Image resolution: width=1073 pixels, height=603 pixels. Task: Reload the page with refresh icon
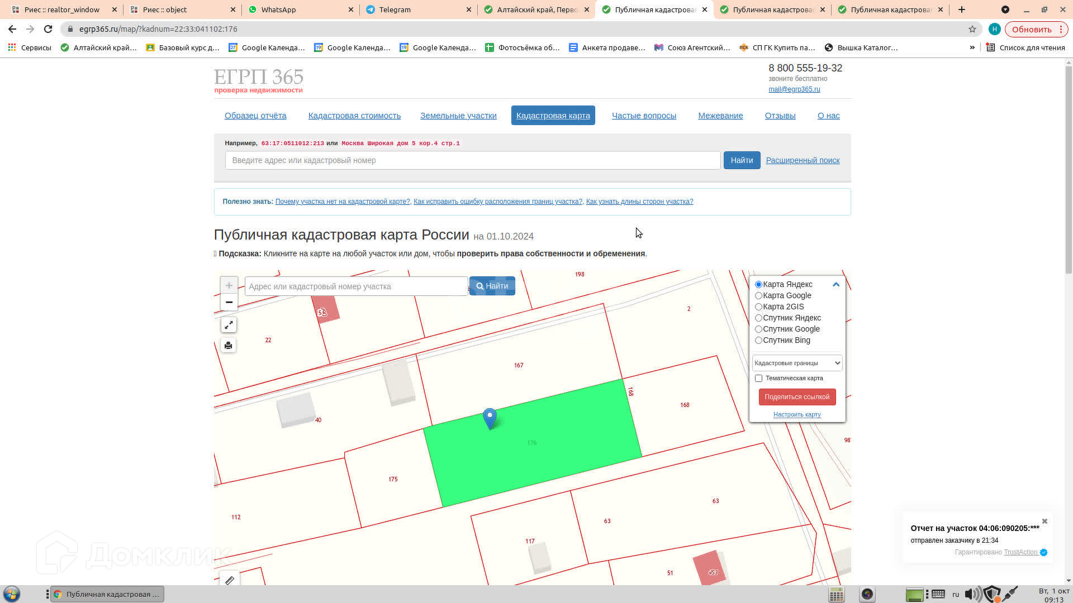coord(48,29)
